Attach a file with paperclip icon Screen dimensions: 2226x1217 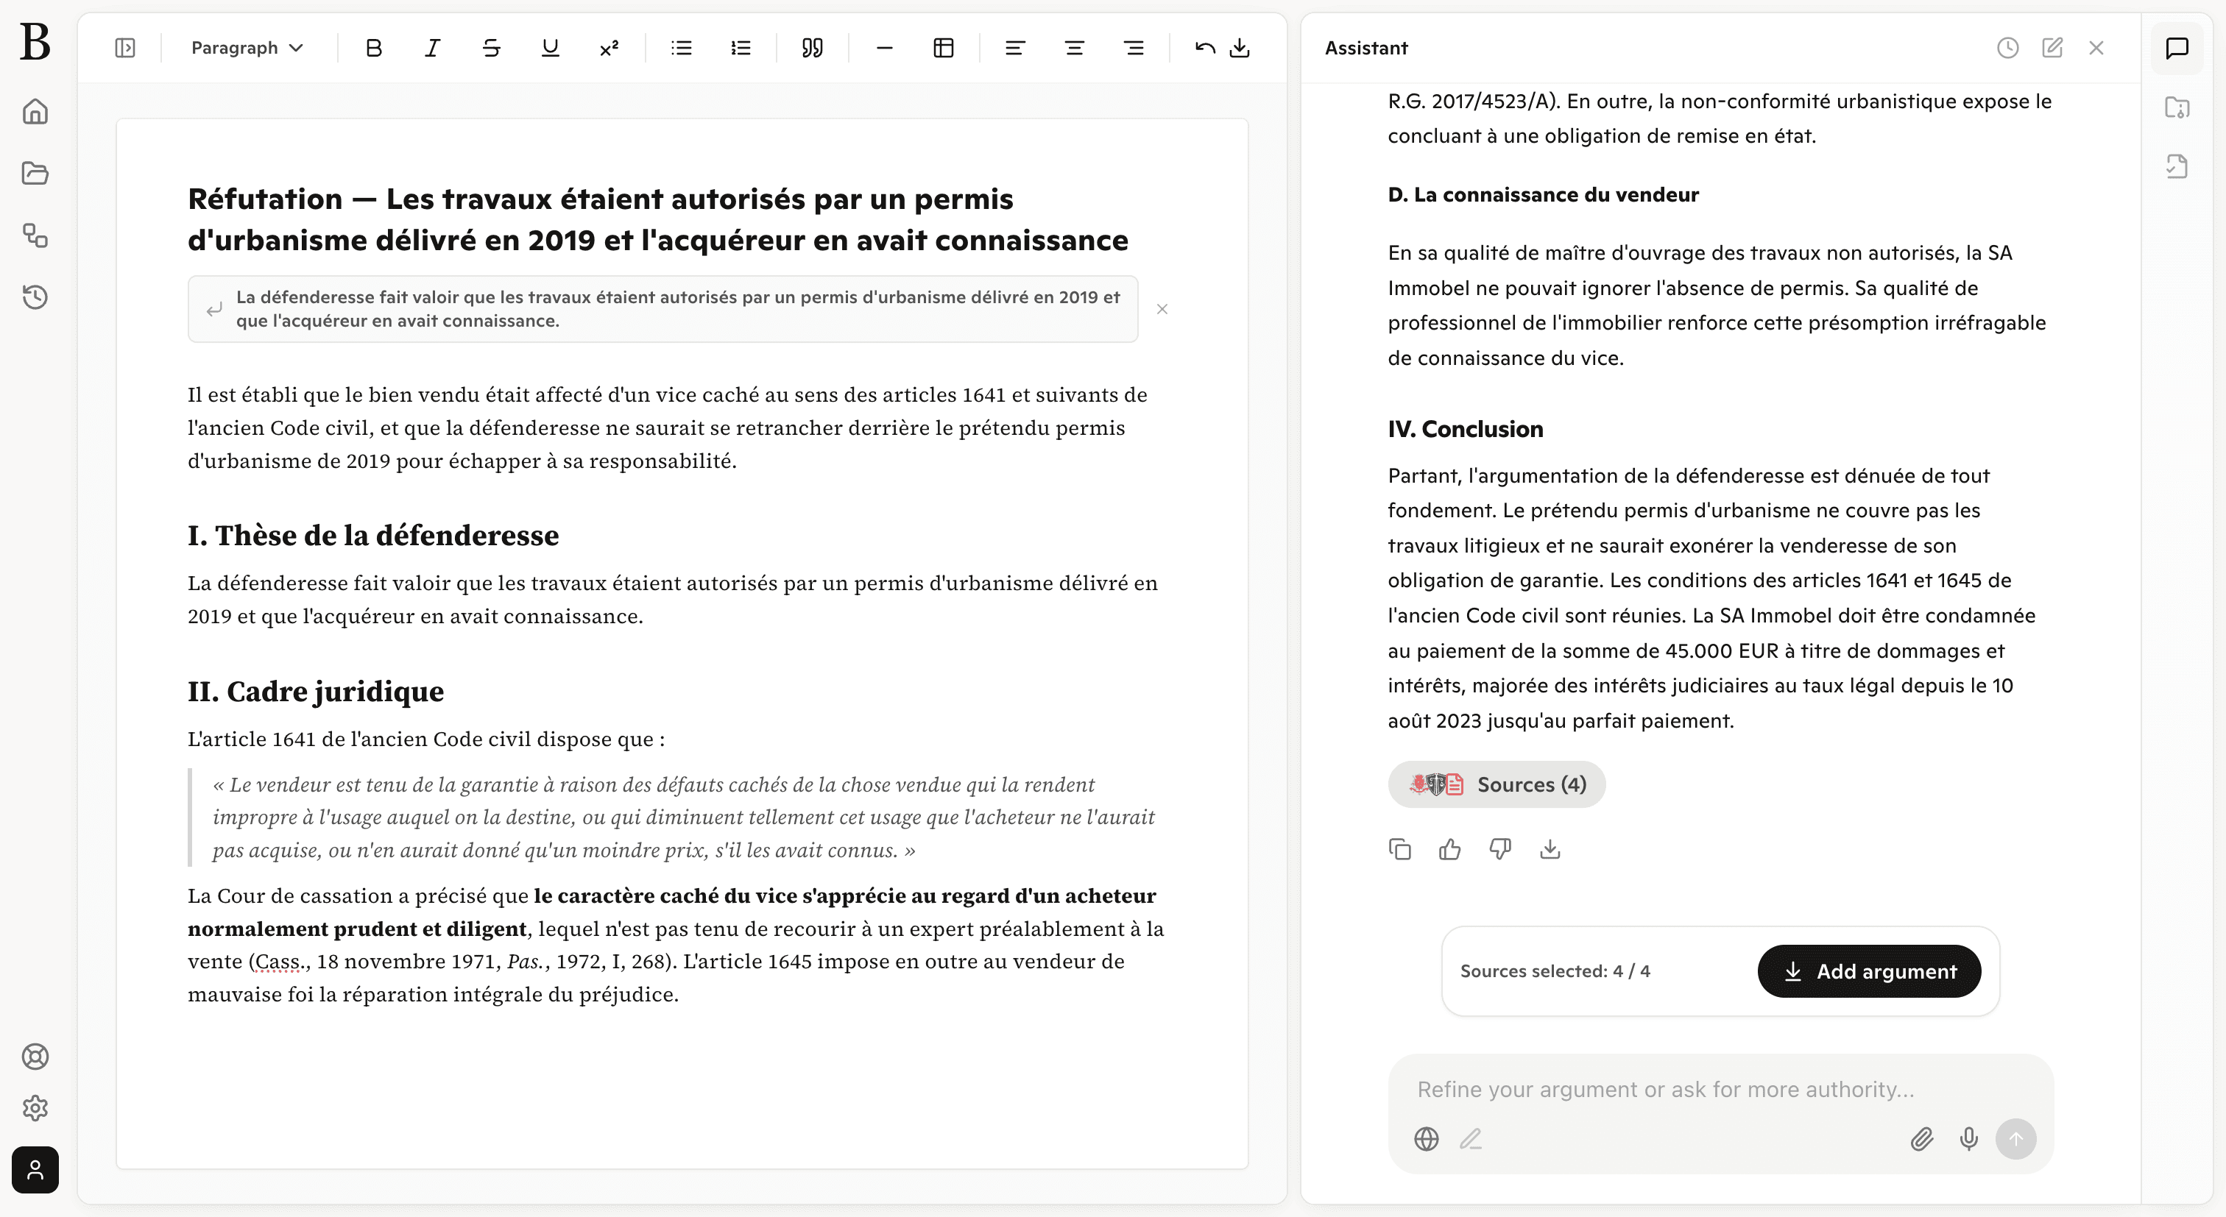click(x=1921, y=1139)
